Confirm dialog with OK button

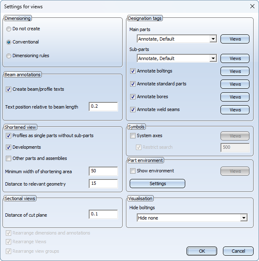pos(202,251)
